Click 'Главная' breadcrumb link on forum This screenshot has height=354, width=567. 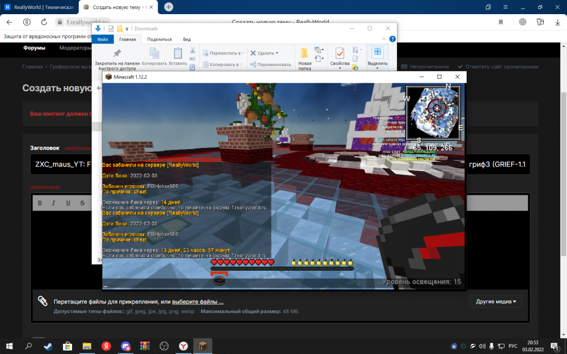(x=32, y=66)
